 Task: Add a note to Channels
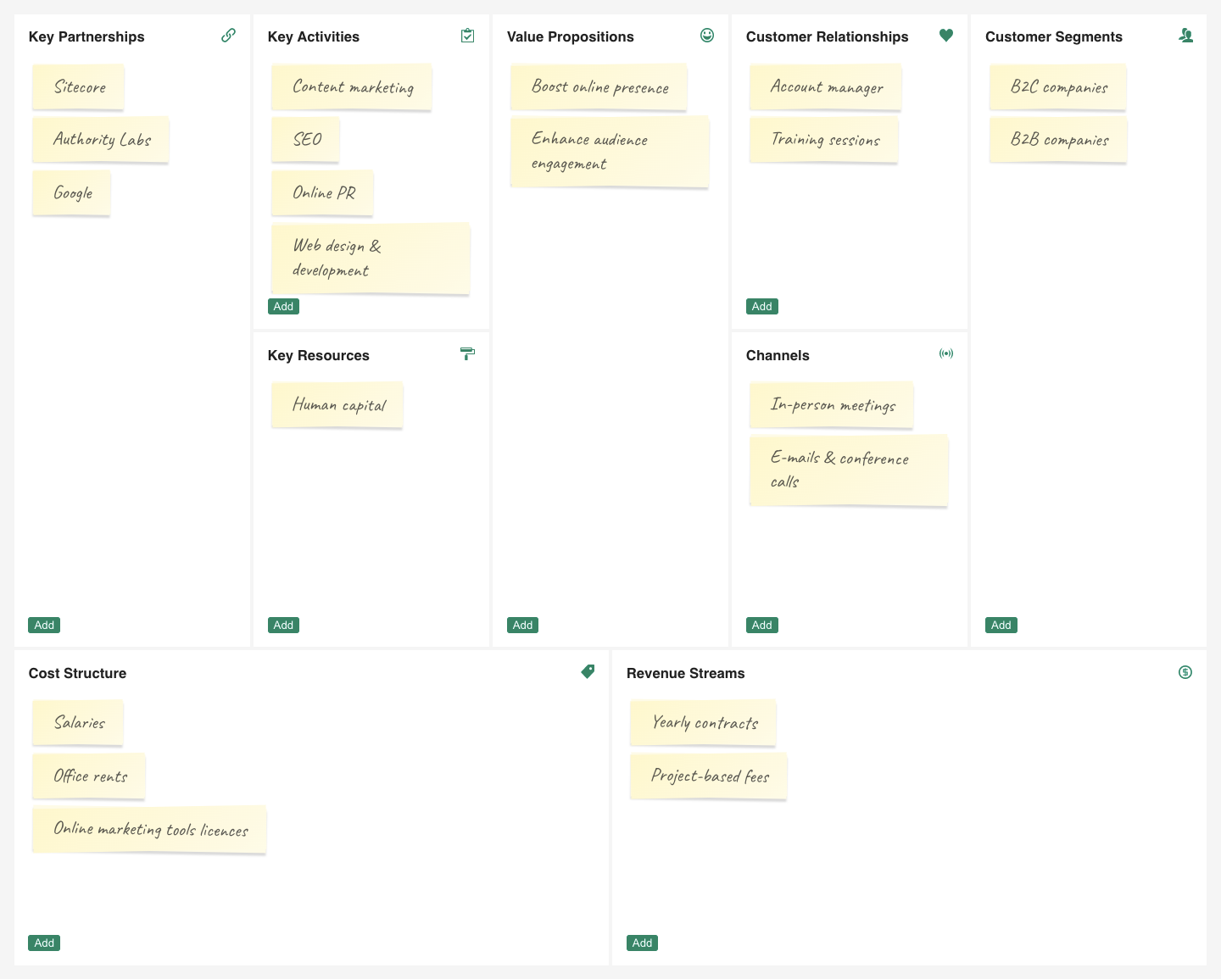pos(761,625)
